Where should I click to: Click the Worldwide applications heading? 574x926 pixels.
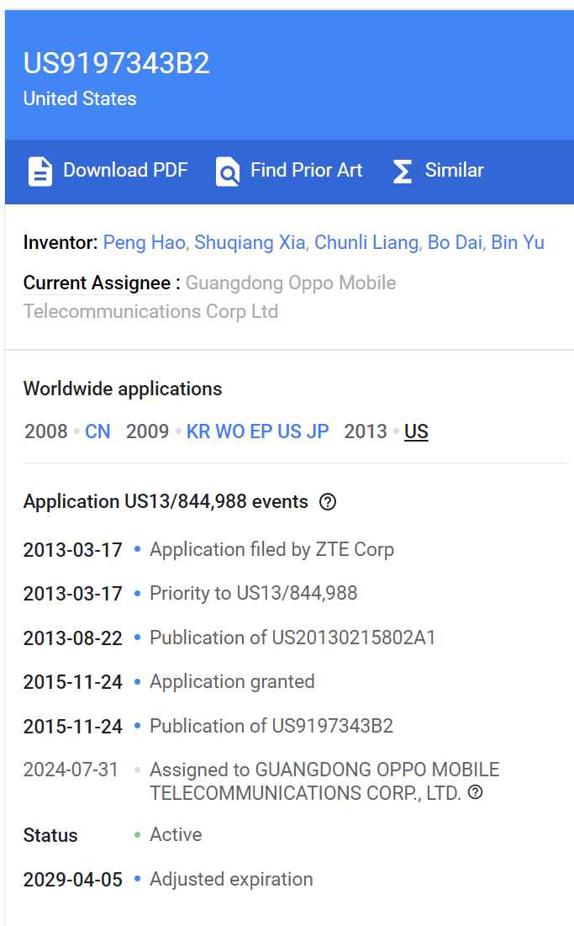tap(123, 389)
